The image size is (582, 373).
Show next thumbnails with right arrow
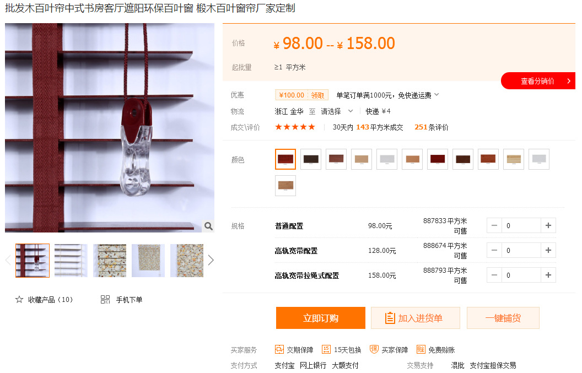point(211,260)
